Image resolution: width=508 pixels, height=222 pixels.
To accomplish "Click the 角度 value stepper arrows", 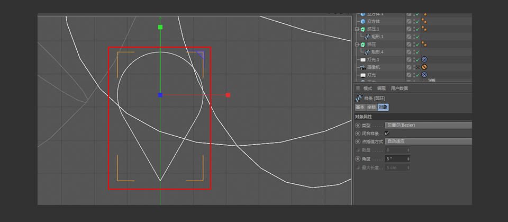I will pyautogui.click(x=408, y=158).
